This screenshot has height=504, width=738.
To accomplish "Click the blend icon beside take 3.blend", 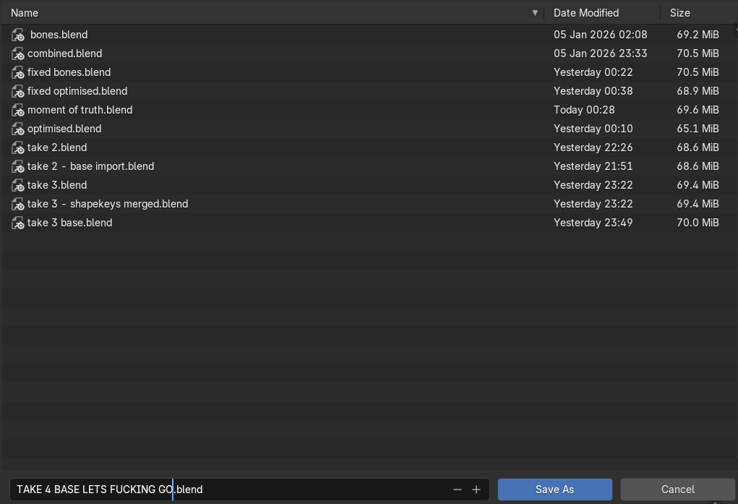I will tap(18, 186).
